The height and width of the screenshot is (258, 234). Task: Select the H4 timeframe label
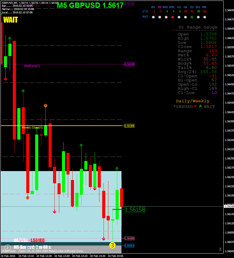[185, 7]
